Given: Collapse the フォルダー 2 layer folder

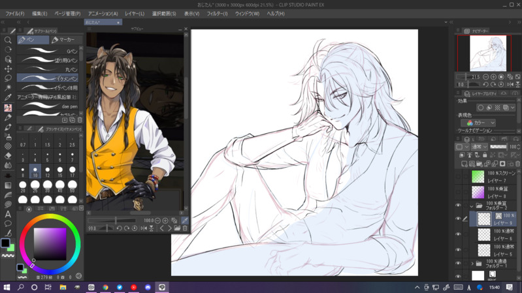Looking at the screenshot, I should click(472, 206).
